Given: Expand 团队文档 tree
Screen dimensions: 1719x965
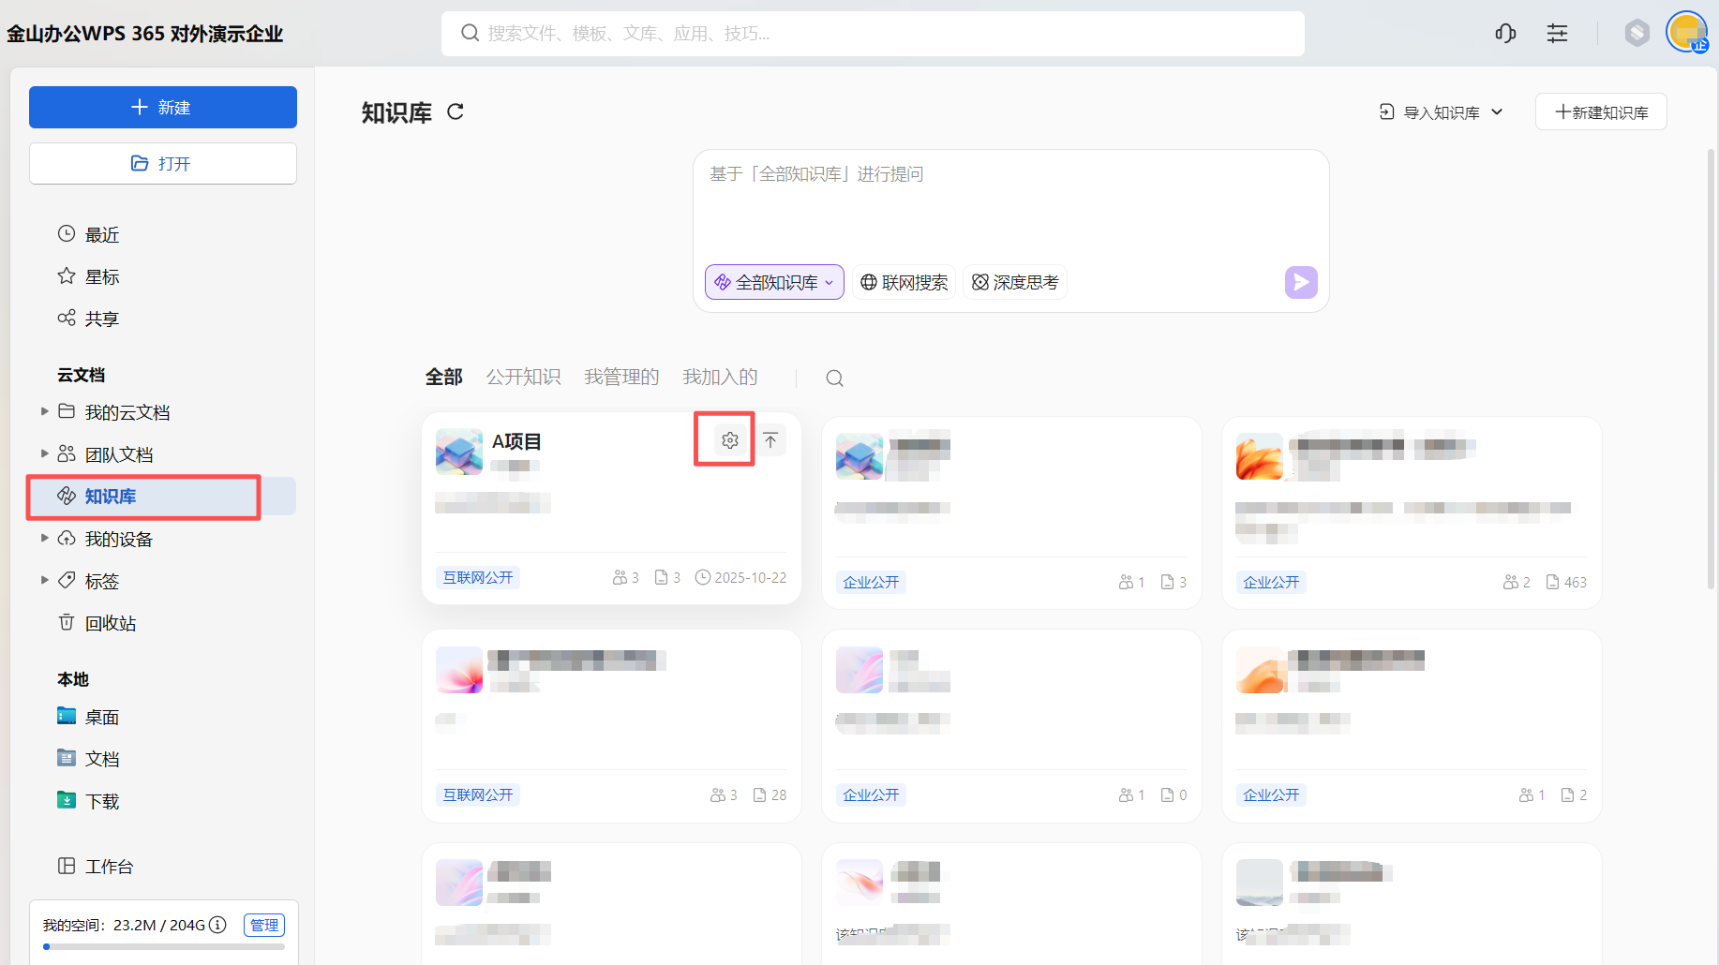Looking at the screenshot, I should pos(44,453).
